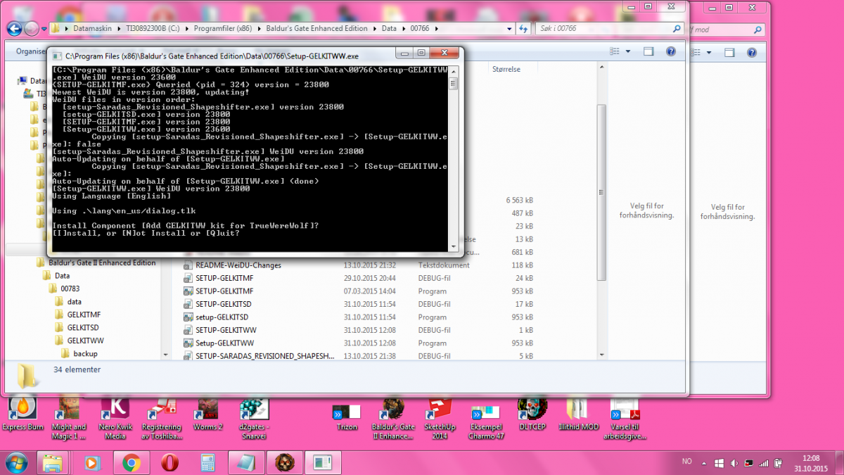
Task: Click navigation tree scroll-down arrow
Action: (x=166, y=355)
